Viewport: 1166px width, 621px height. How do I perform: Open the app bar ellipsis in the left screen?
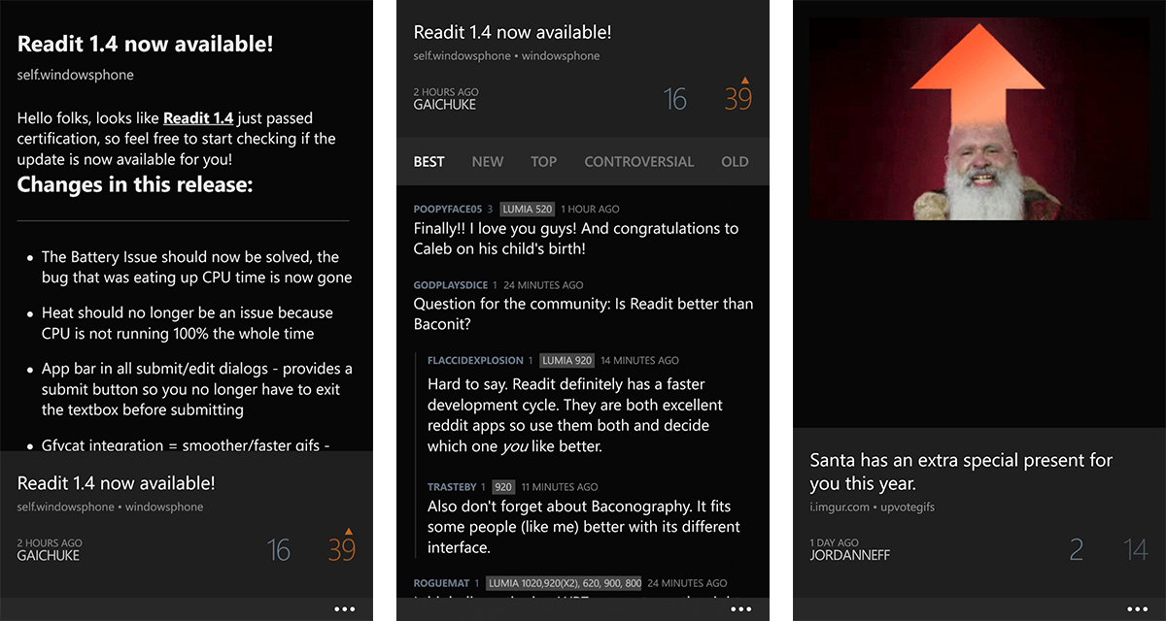[x=344, y=609]
